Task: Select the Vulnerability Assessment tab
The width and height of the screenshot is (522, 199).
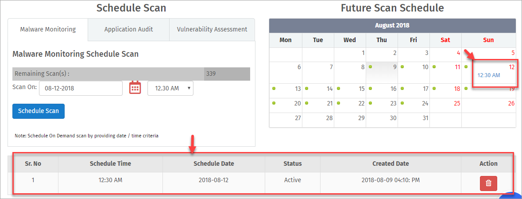Action: pos(212,29)
